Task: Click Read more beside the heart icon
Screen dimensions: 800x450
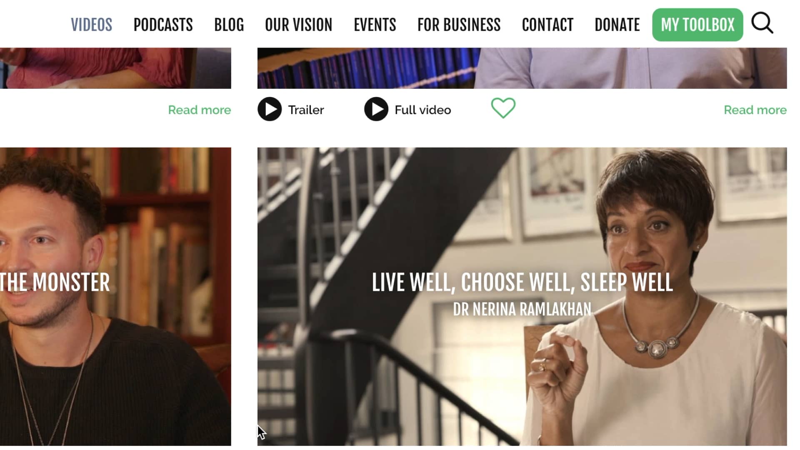Action: [755, 110]
